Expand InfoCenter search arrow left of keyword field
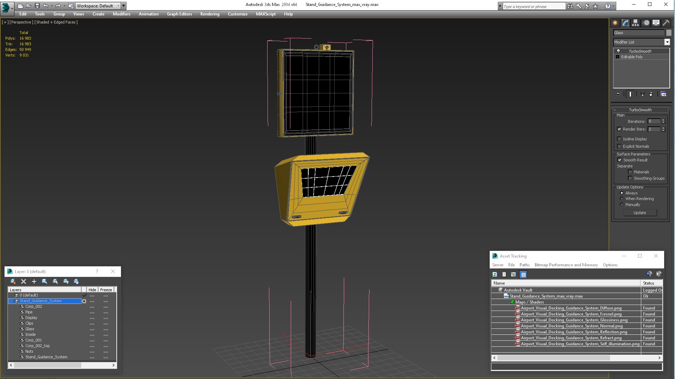The image size is (675, 379). click(500, 6)
